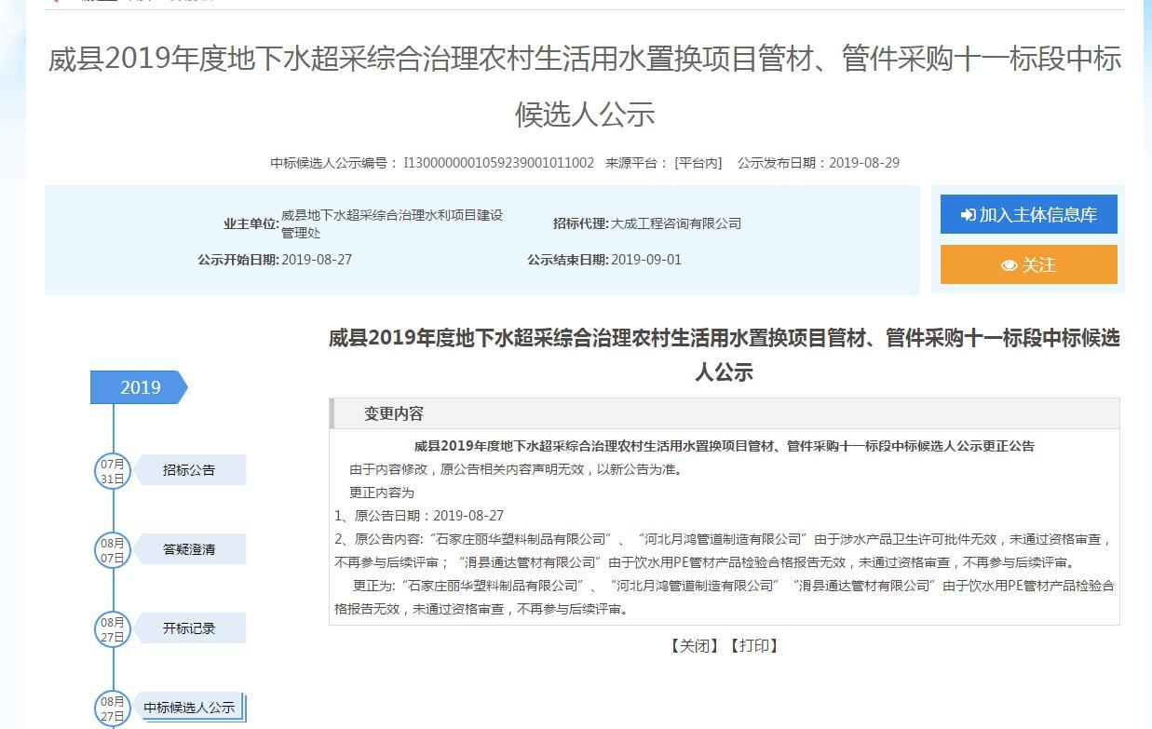This screenshot has height=729, width=1152.
Task: Click the 08月07日 timeline date circle
Action: (113, 550)
